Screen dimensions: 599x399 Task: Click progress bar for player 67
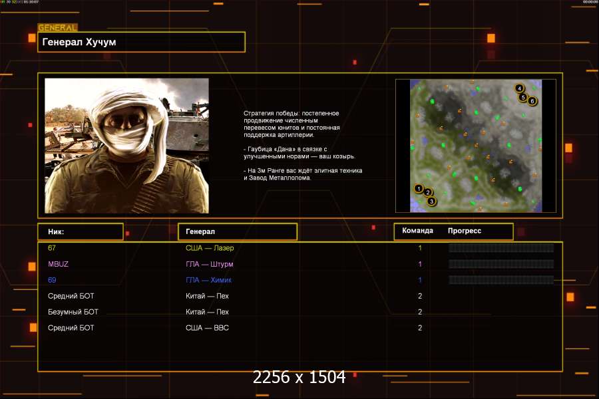click(x=501, y=248)
